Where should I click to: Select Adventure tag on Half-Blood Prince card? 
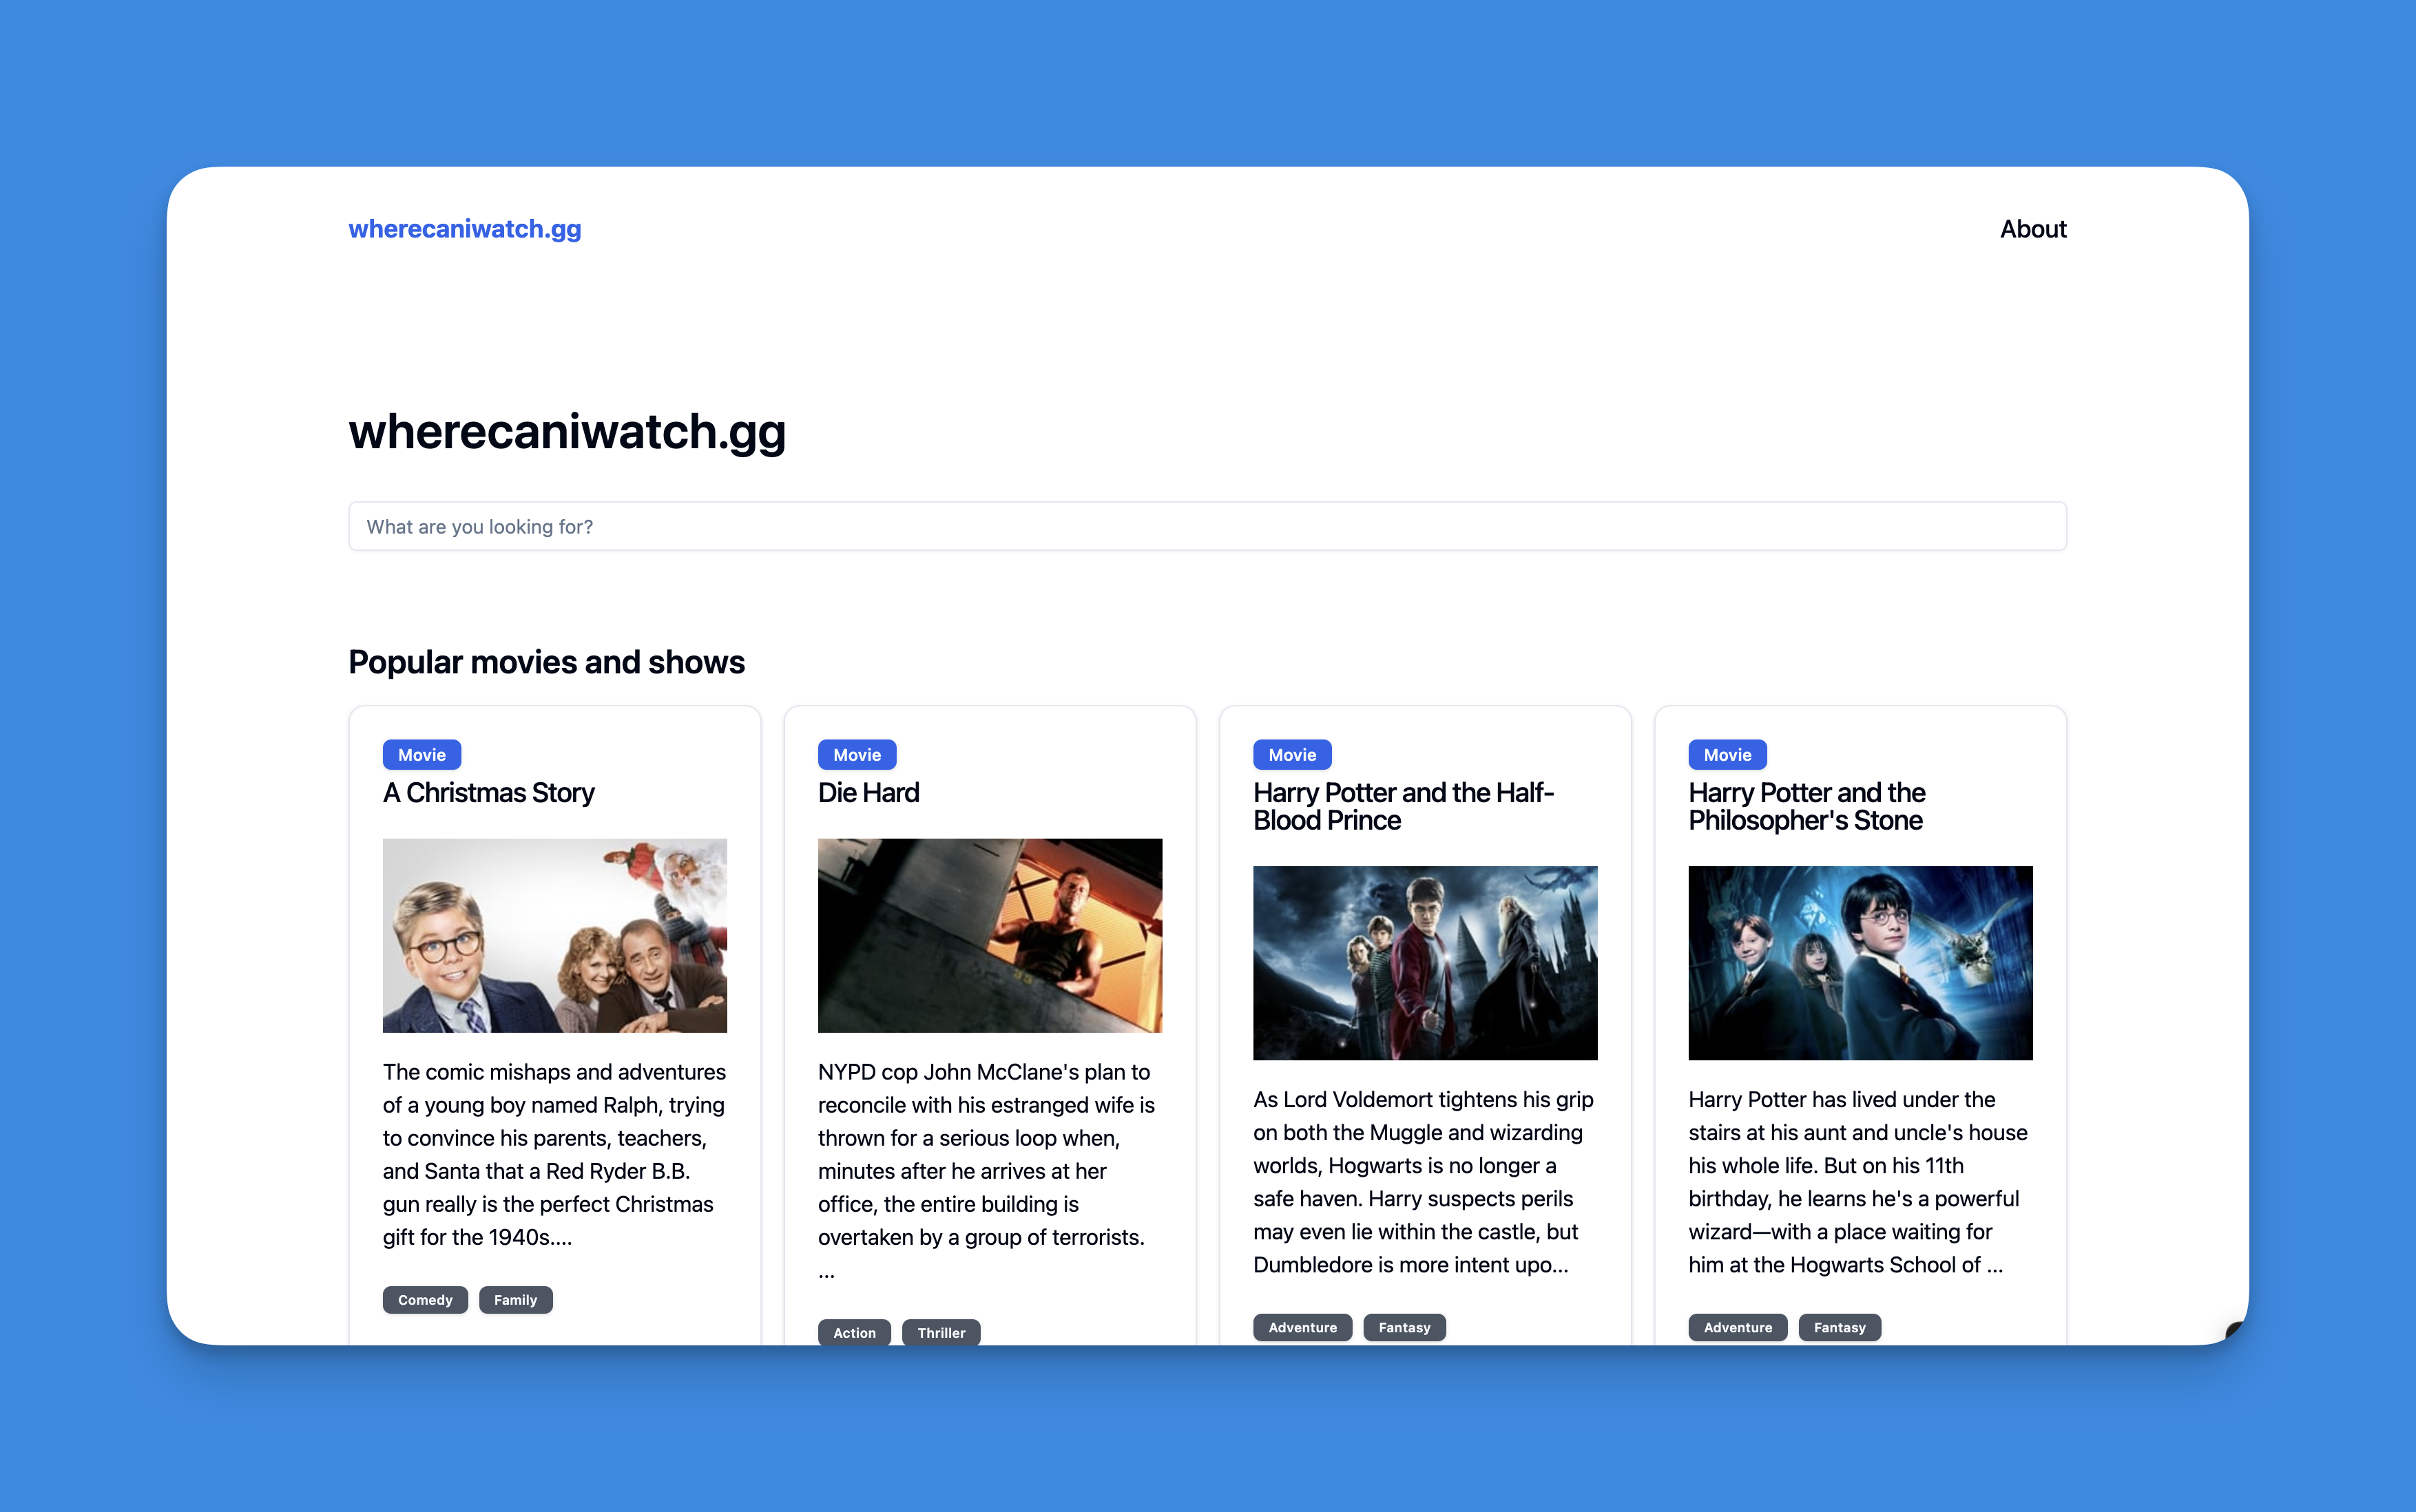1302,1327
